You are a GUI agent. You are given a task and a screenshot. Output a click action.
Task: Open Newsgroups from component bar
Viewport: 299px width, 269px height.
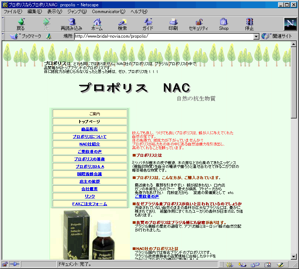coord(255,265)
